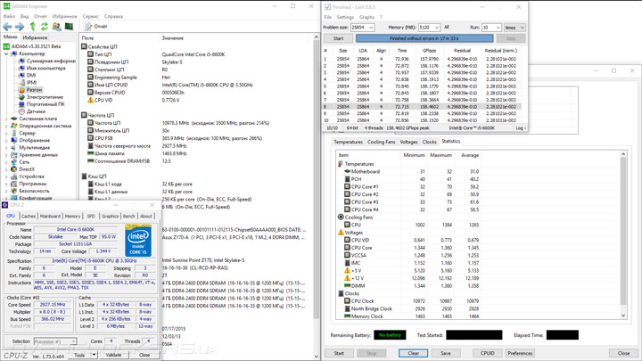The image size is (642, 361).
Task: Open the LinX Problem size dropdown
Action: pos(371,28)
